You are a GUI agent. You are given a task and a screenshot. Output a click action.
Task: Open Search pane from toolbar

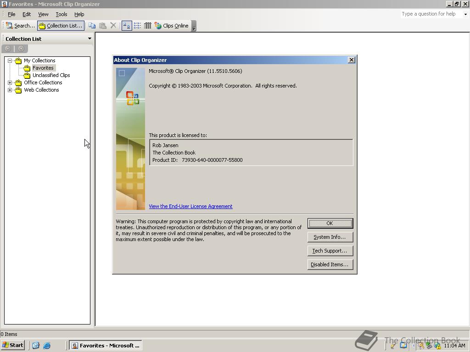pyautogui.click(x=20, y=26)
